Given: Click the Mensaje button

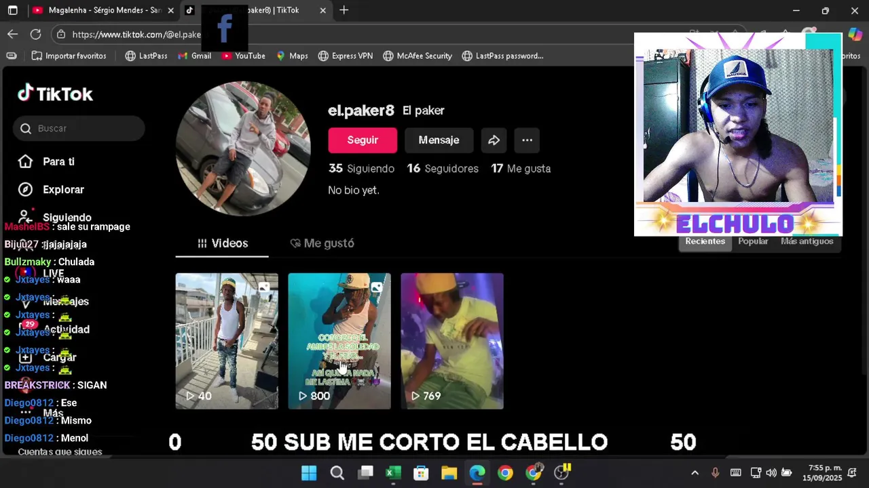Looking at the screenshot, I should pyautogui.click(x=439, y=140).
